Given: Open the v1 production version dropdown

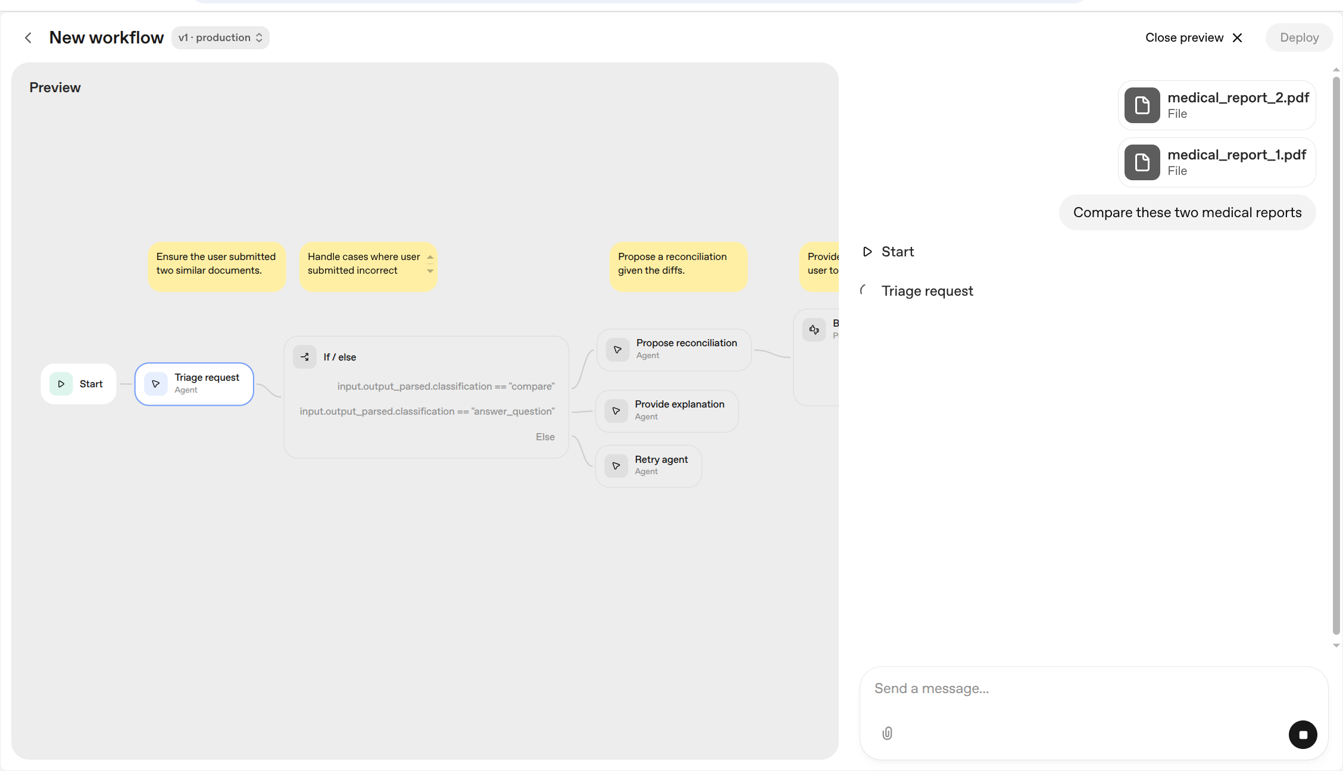Looking at the screenshot, I should pyautogui.click(x=220, y=38).
